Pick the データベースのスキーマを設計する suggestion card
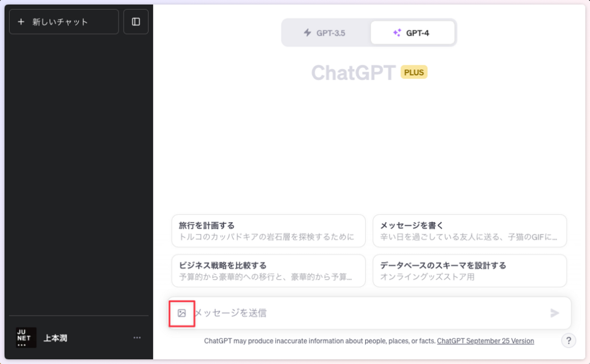Image resolution: width=590 pixels, height=364 pixels. 470,271
